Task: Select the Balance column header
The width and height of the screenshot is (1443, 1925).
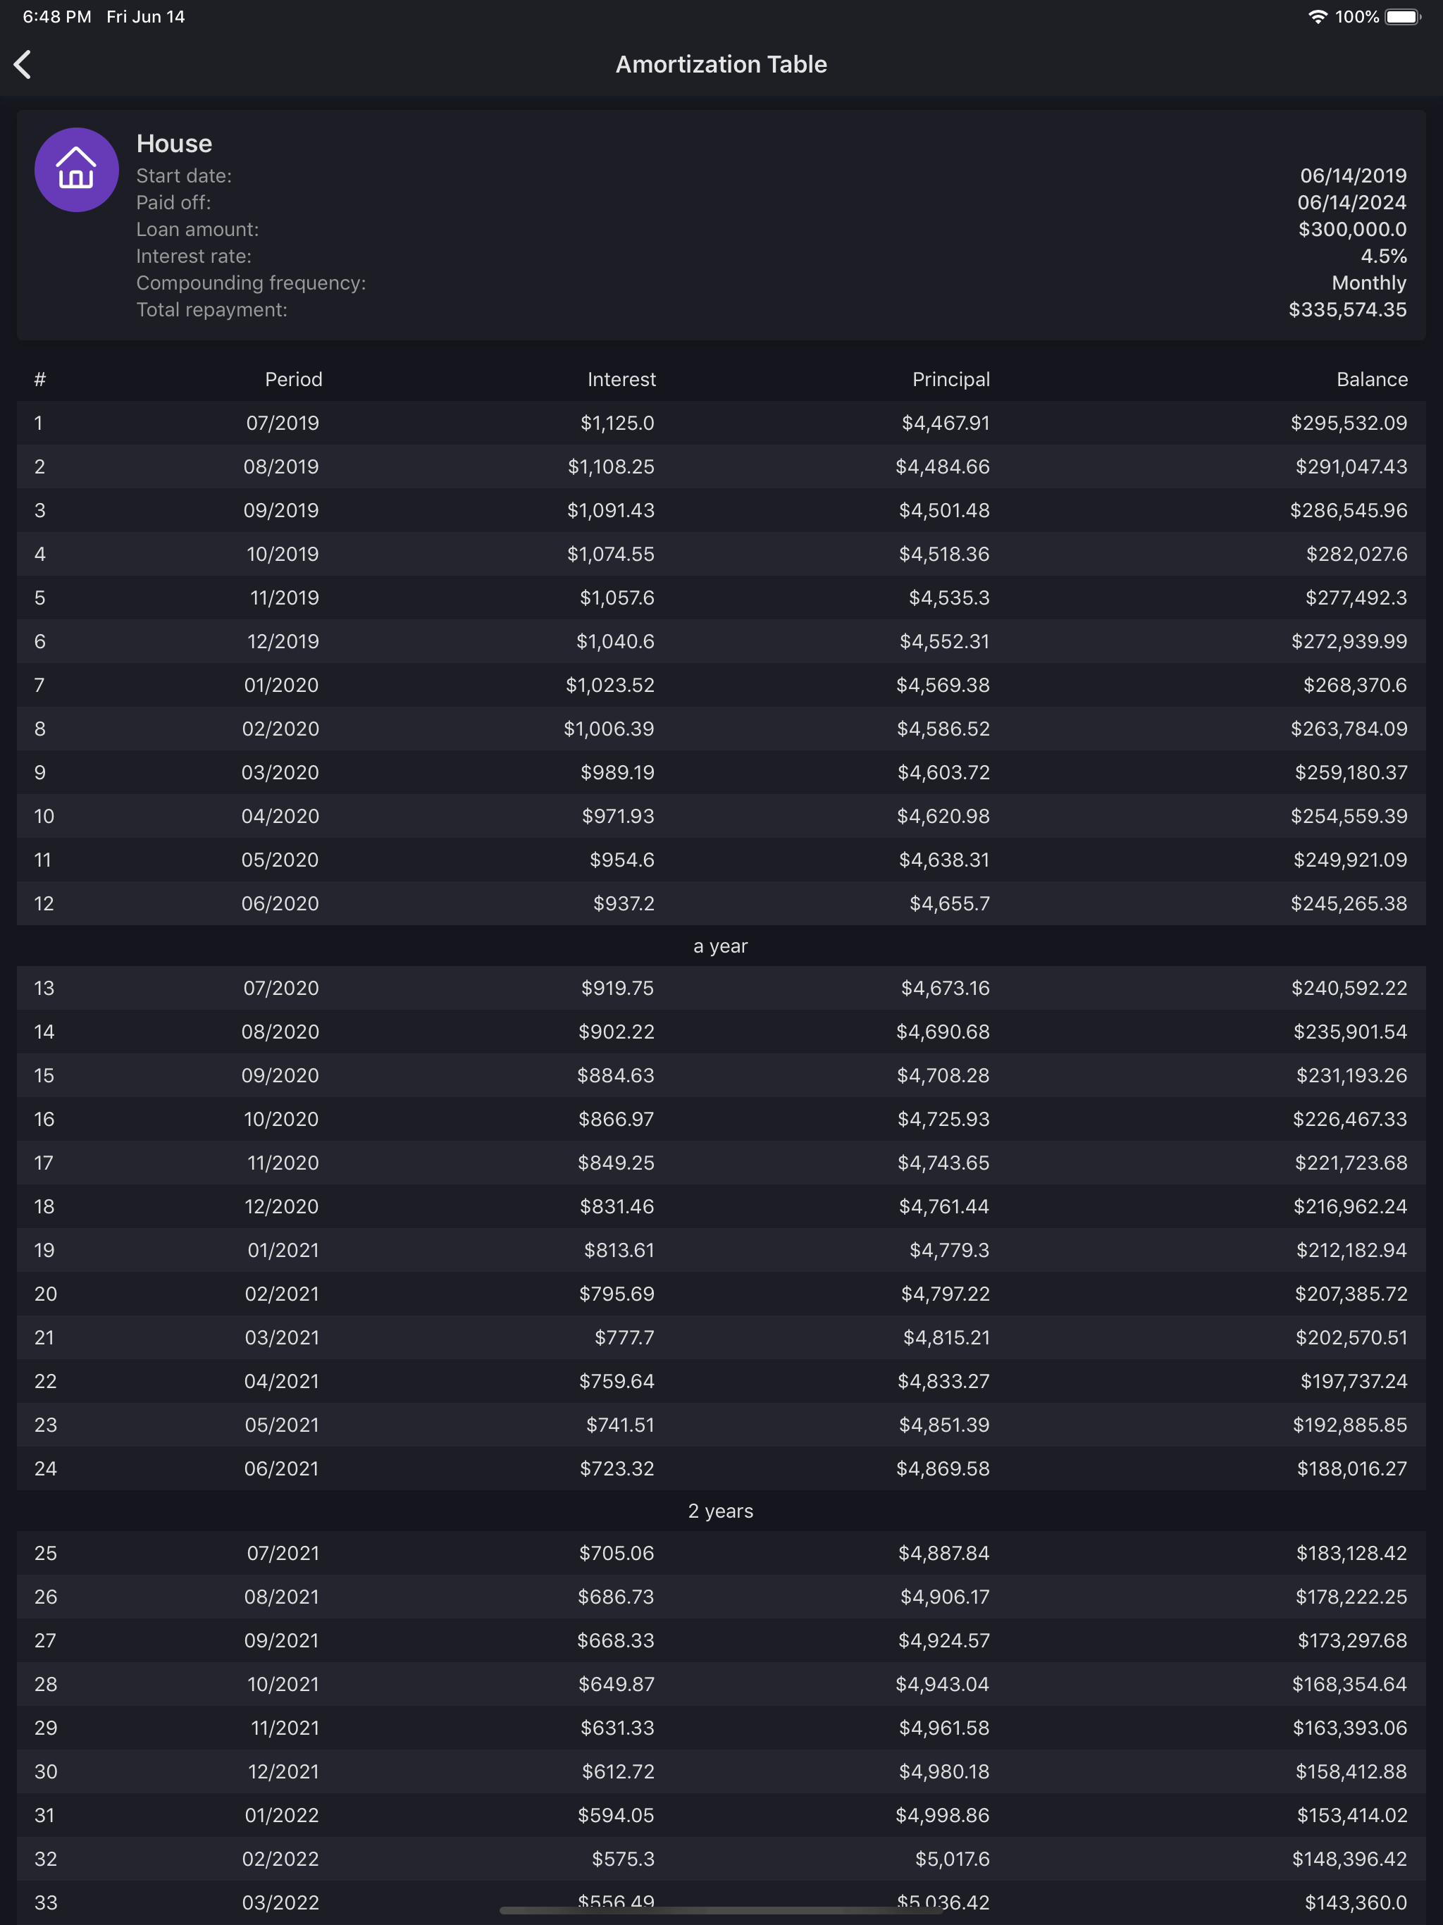Action: point(1372,378)
